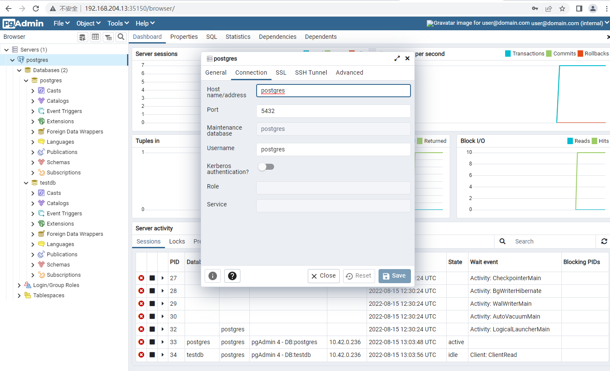Select Login/Group Roles tree node
This screenshot has width=610, height=371.
(x=56, y=285)
